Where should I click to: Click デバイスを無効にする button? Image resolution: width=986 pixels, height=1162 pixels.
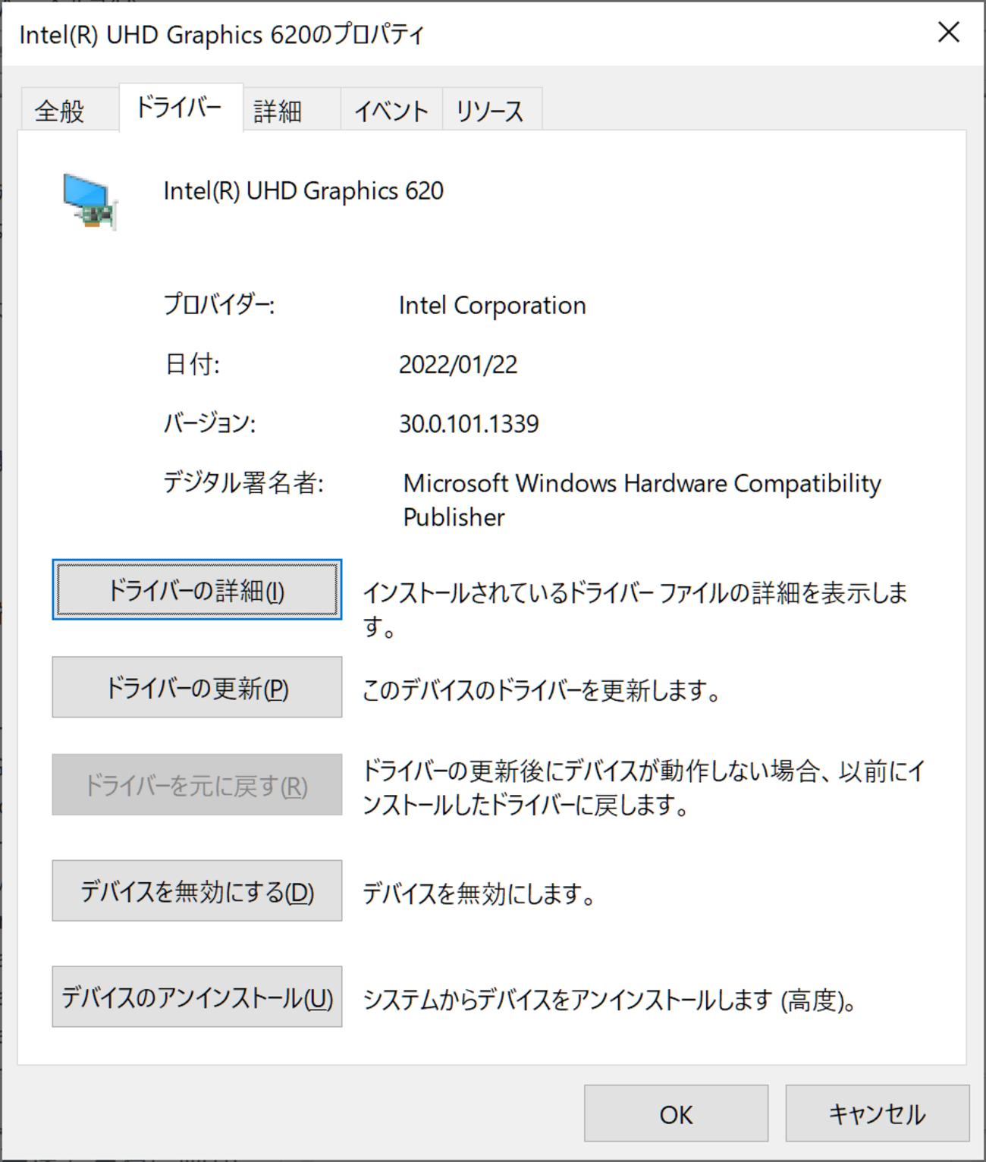click(x=197, y=890)
